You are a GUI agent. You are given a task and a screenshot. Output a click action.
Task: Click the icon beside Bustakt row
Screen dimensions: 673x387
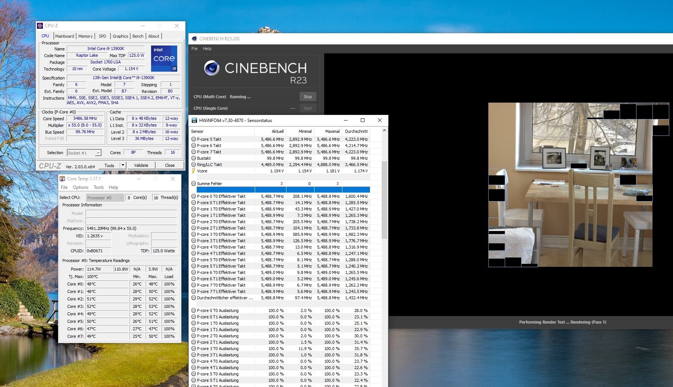click(x=194, y=158)
